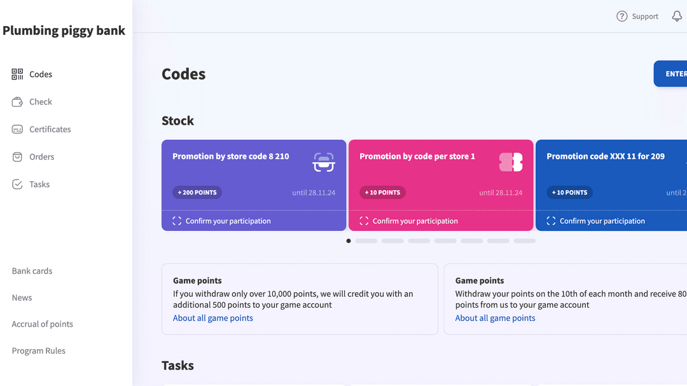Open the About all game points link

[212, 318]
